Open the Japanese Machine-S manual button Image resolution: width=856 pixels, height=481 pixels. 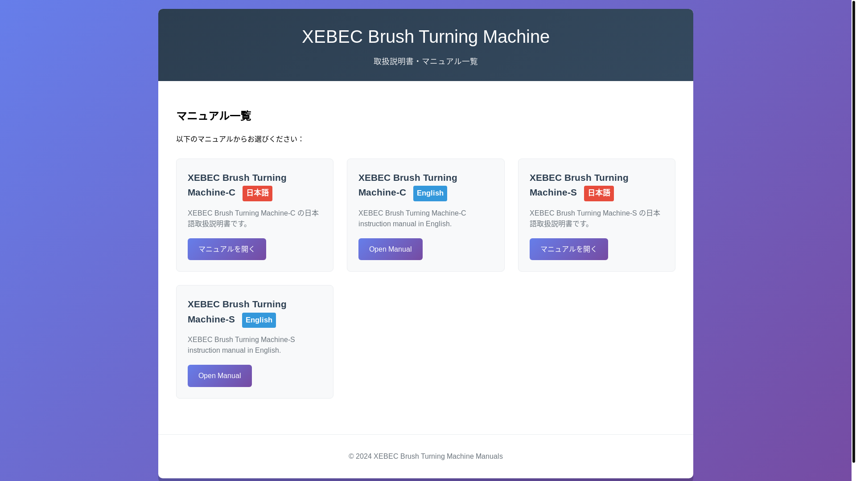click(568, 249)
